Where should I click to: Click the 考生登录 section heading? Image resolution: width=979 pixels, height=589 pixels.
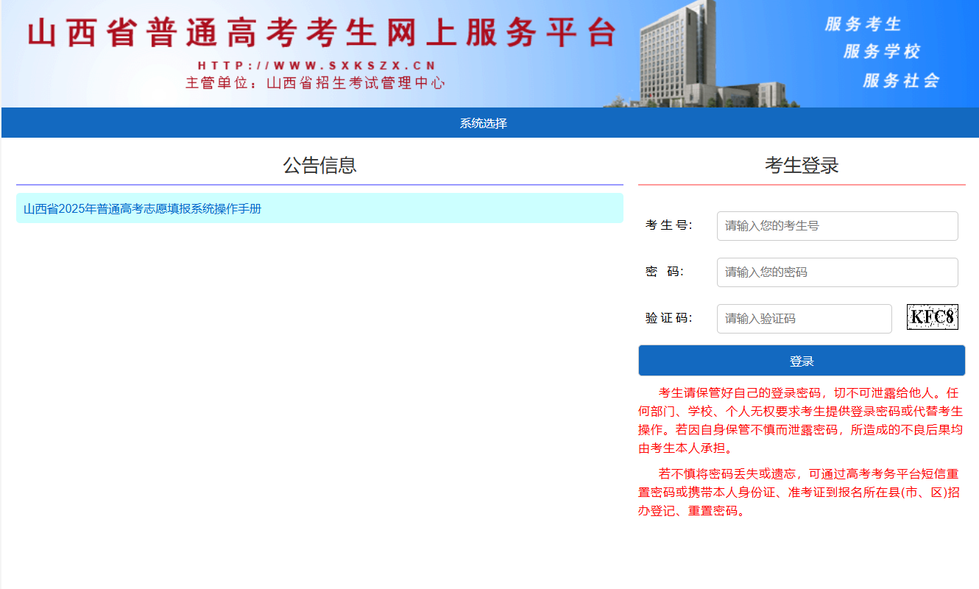(x=802, y=165)
